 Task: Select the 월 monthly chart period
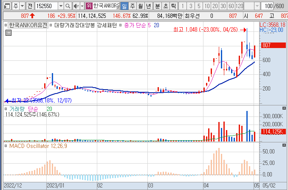[x=141, y=6]
